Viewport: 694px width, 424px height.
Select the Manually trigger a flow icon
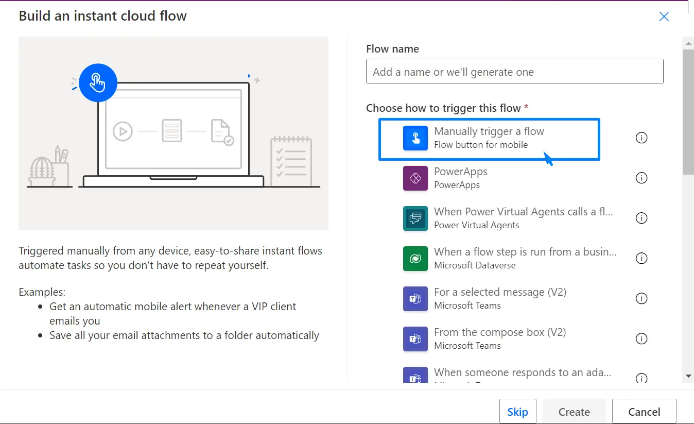(x=415, y=138)
